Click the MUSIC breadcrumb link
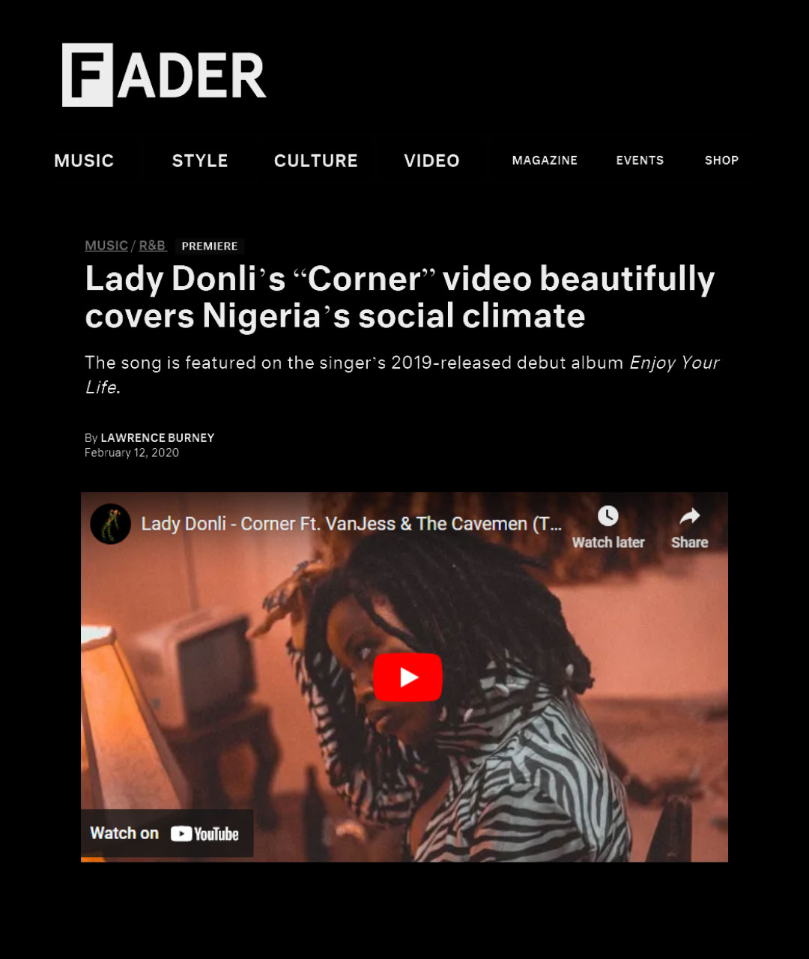 click(106, 246)
